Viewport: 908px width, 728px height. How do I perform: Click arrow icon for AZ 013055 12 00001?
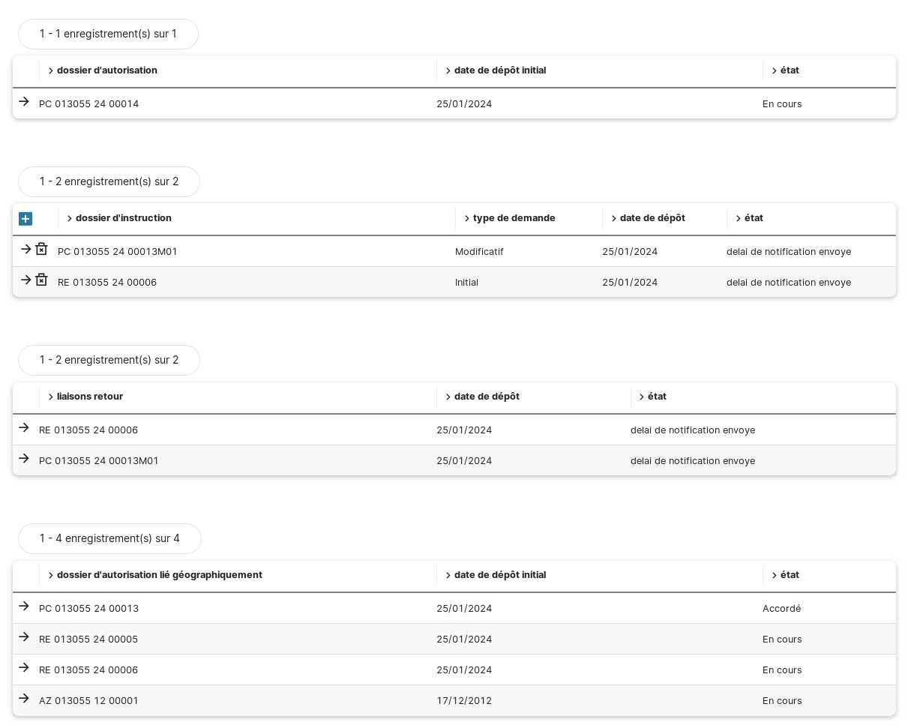pos(24,698)
